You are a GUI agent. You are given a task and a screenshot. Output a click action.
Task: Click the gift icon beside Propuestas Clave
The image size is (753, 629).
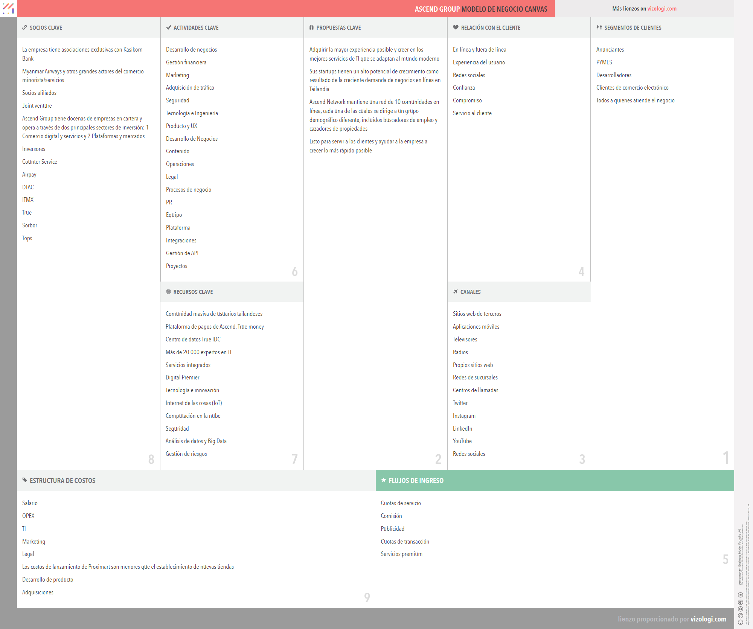(311, 27)
